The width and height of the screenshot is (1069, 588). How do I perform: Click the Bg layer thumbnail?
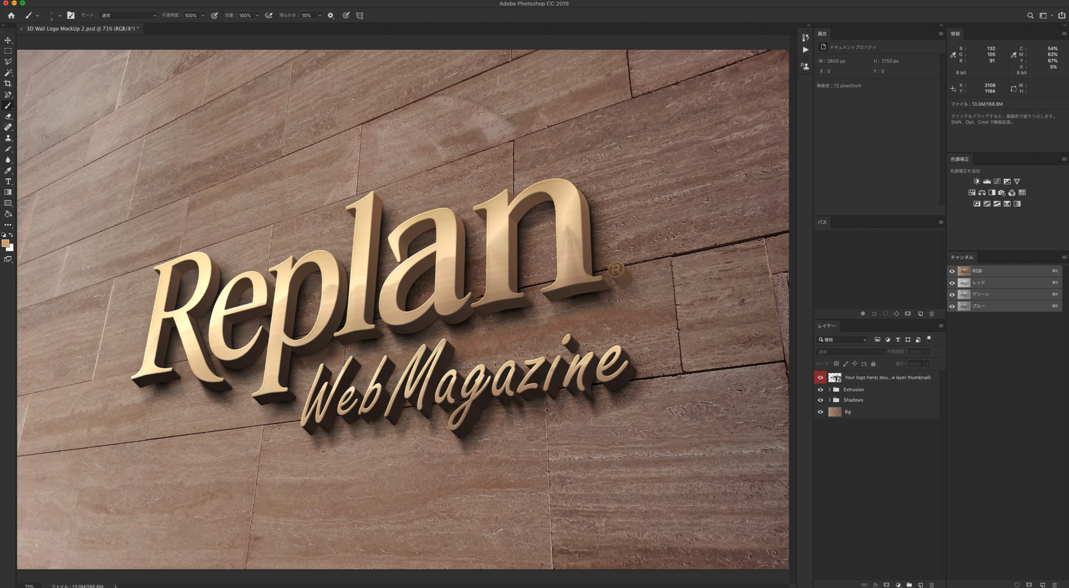tap(835, 412)
